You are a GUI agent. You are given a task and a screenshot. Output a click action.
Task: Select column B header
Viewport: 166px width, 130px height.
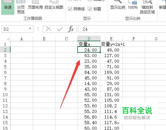44,39
